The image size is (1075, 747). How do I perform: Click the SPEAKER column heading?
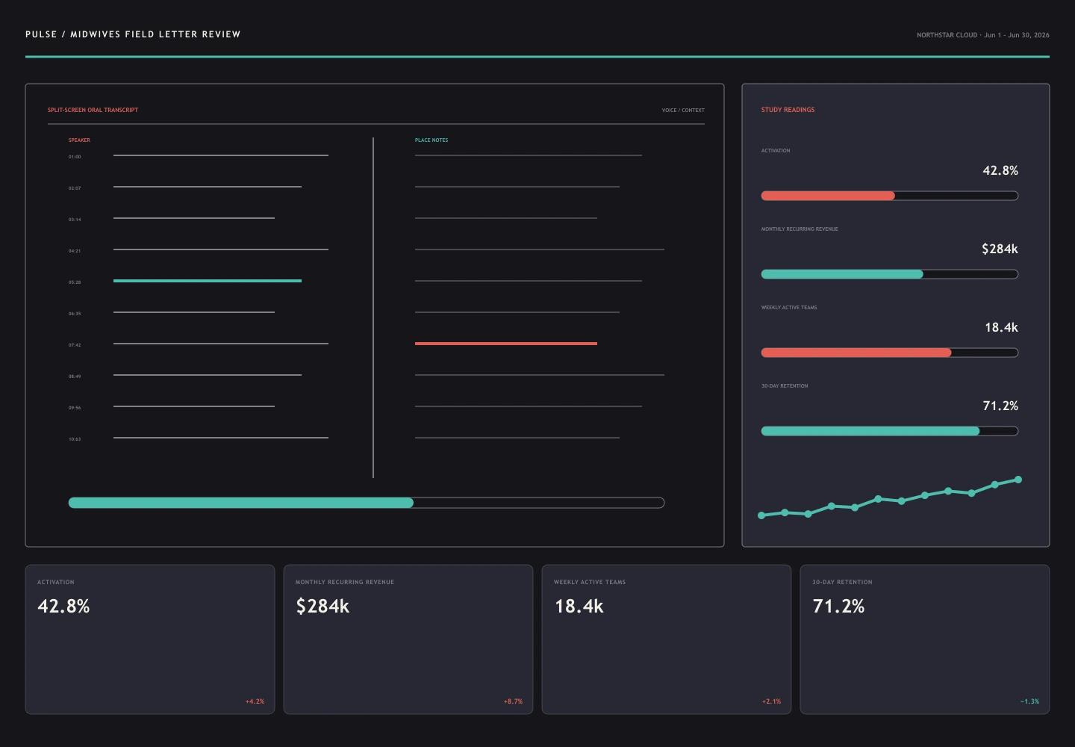point(79,140)
